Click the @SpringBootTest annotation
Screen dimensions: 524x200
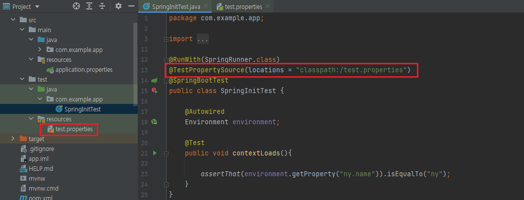click(198, 81)
